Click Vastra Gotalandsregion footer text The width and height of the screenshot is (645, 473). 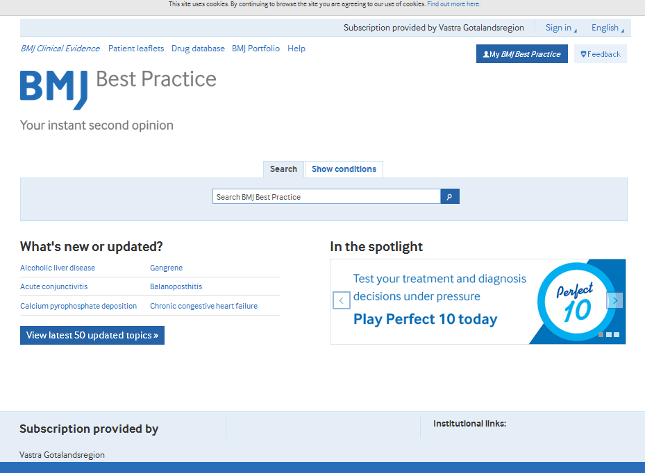click(62, 455)
